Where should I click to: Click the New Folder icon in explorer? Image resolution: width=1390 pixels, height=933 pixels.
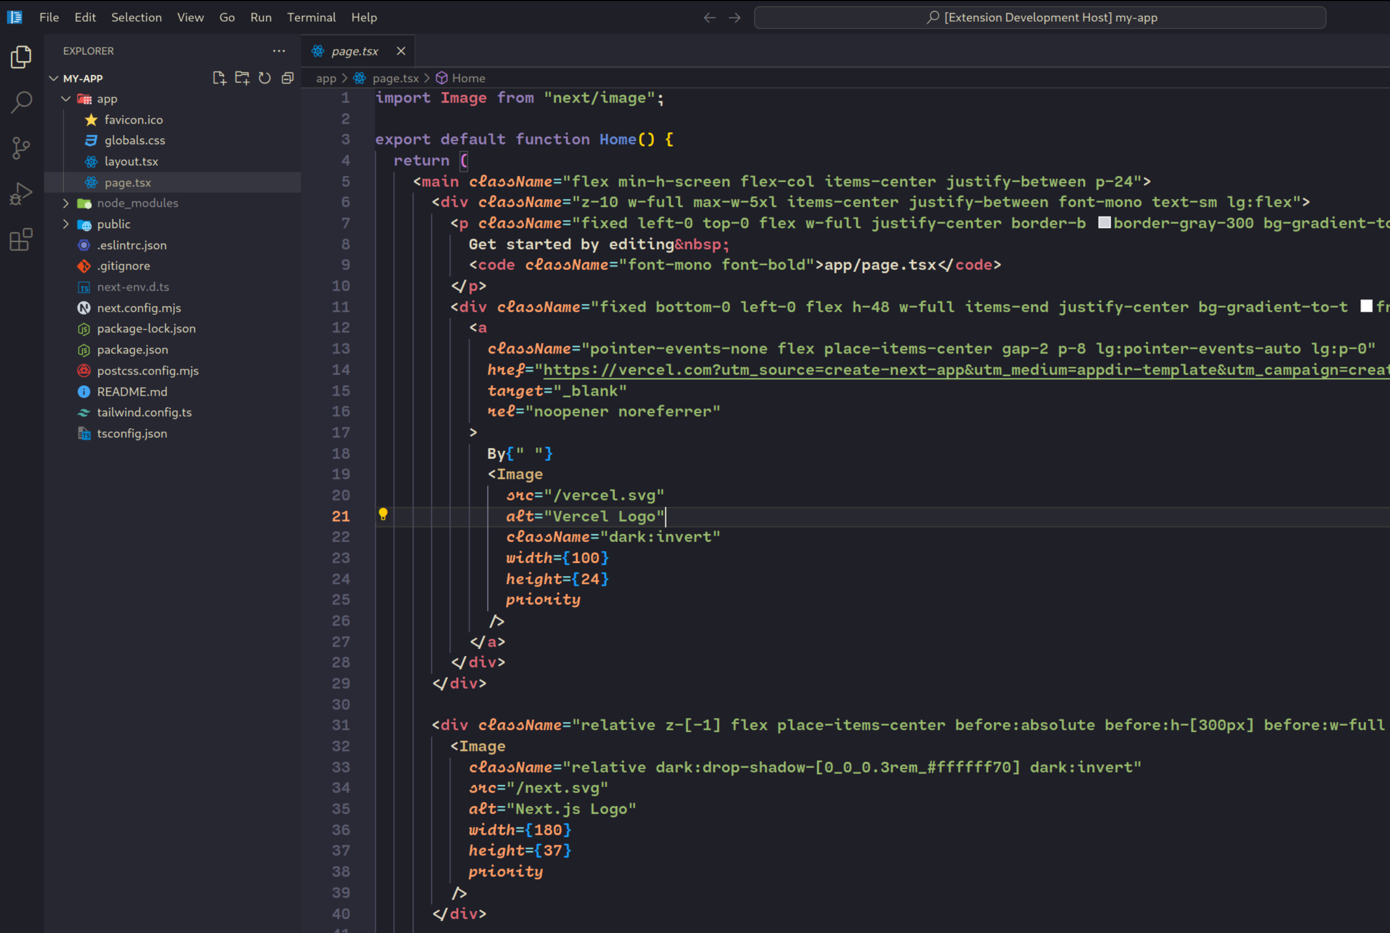tap(242, 79)
